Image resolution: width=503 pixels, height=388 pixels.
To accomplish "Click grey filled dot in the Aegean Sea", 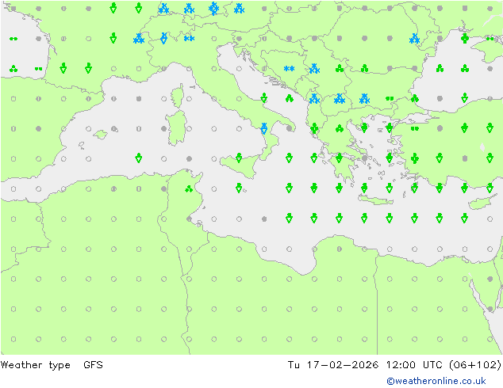I will (x=364, y=158).
